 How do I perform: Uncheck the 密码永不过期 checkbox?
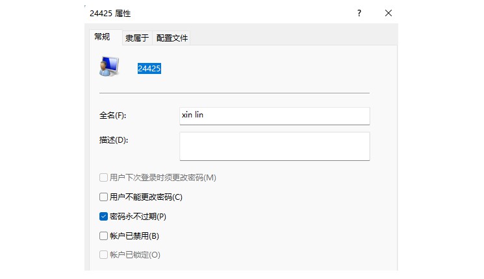[103, 216]
